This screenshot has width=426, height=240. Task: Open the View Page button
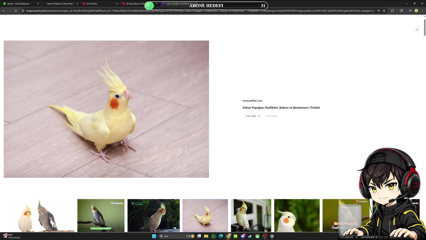click(252, 116)
